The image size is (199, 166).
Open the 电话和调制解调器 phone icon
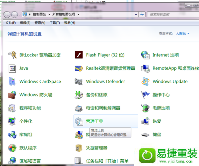79,108
